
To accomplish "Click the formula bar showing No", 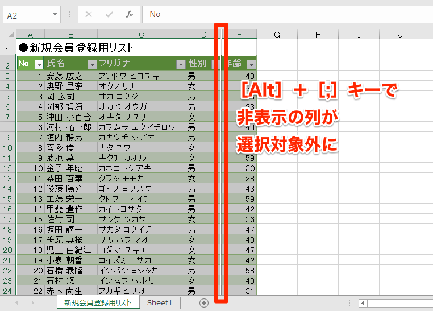I will 284,14.
